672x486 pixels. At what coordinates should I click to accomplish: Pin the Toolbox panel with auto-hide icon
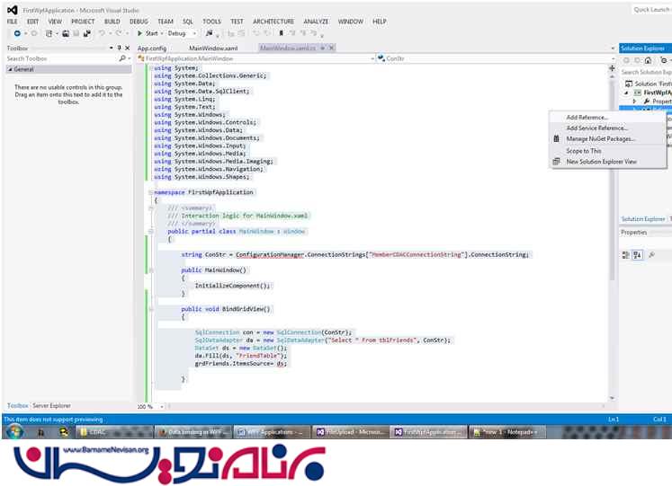(117, 48)
